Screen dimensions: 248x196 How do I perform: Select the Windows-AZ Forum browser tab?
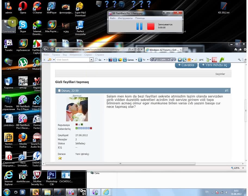[x=163, y=50]
